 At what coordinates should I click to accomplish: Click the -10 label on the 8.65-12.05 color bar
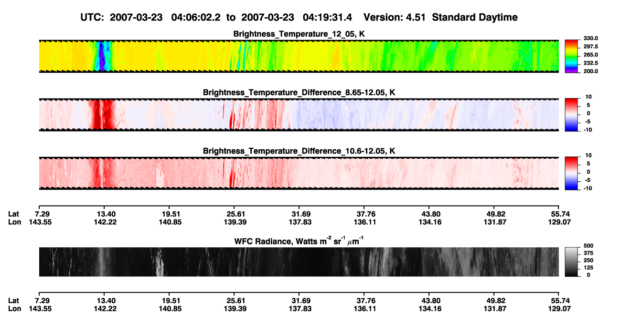(589, 130)
